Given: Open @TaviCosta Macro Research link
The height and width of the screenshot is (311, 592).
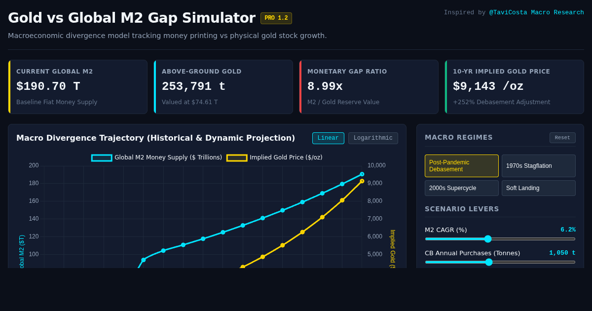Looking at the screenshot, I should click(x=537, y=12).
